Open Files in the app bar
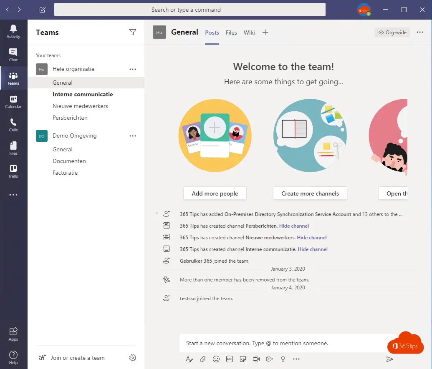 tap(13, 148)
